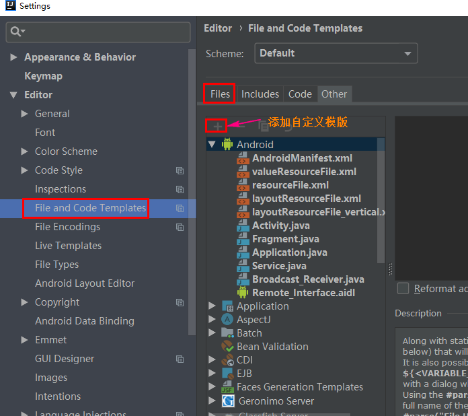Switch to the Code tab

(300, 94)
